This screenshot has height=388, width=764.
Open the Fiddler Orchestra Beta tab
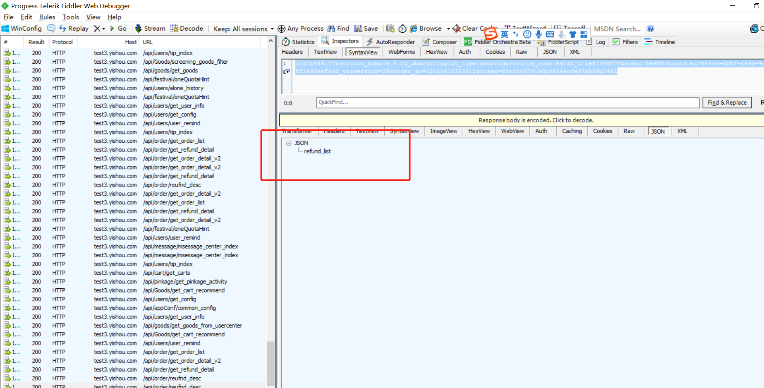498,42
